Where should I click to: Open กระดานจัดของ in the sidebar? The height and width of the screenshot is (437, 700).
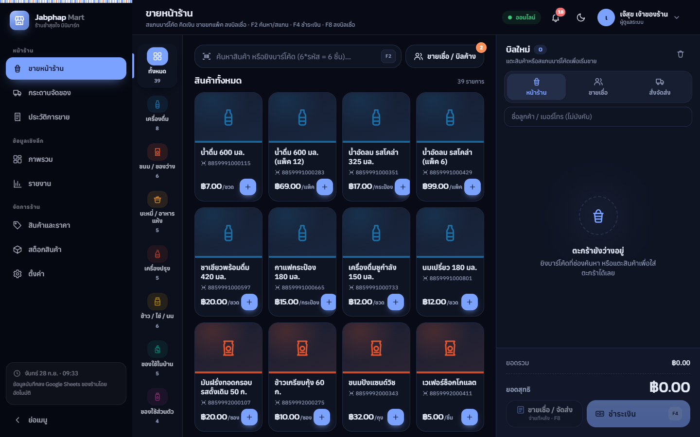(x=66, y=93)
